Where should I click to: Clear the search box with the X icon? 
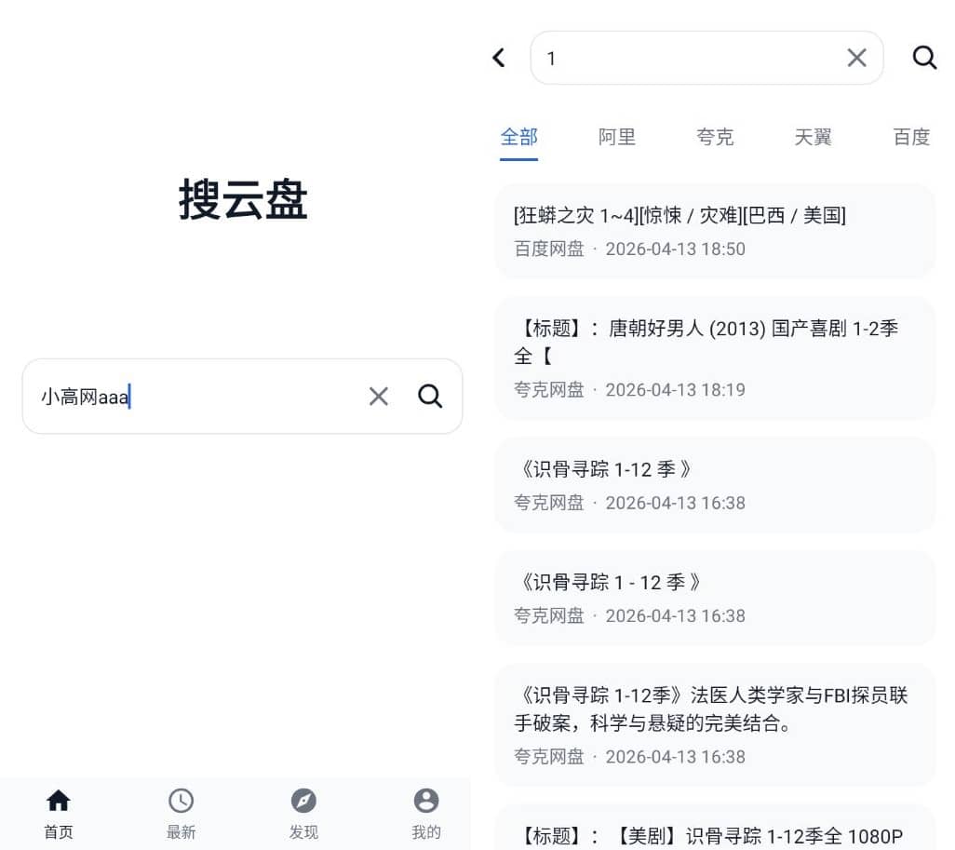click(378, 396)
